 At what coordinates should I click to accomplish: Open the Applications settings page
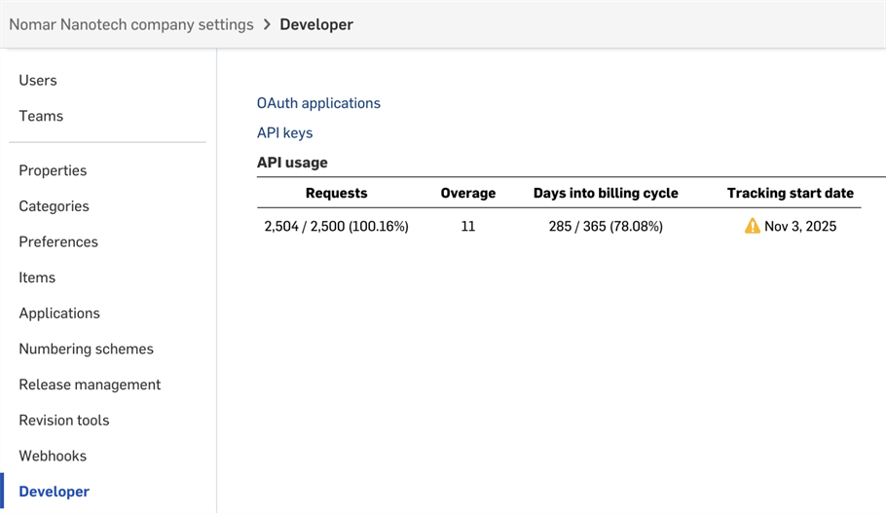point(59,313)
